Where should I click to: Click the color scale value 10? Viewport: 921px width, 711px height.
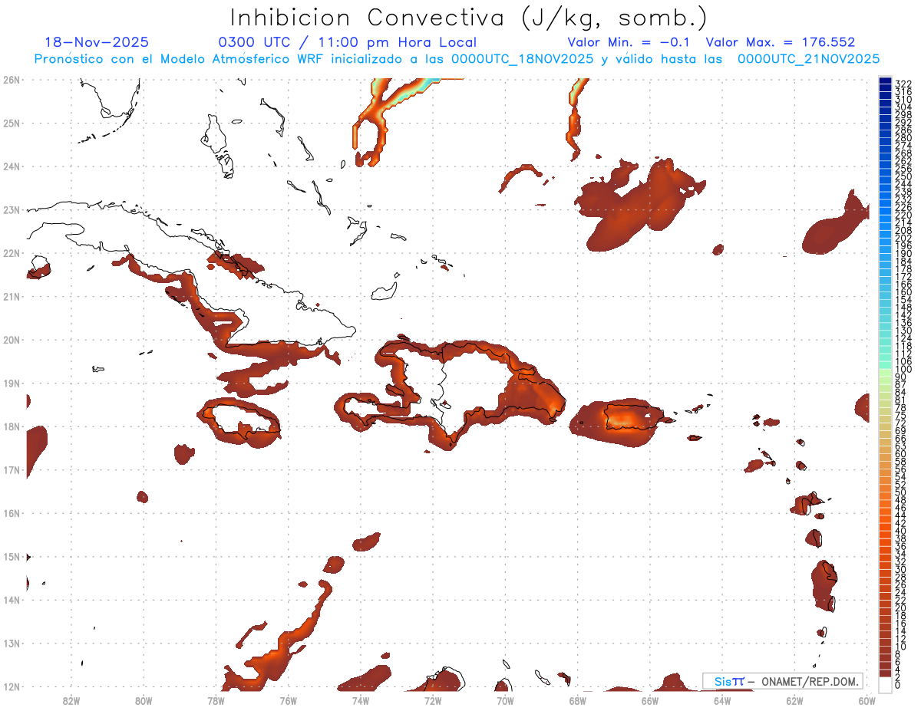(901, 647)
